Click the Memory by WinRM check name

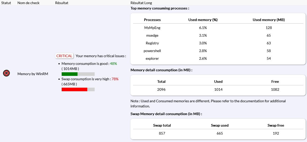(33, 74)
